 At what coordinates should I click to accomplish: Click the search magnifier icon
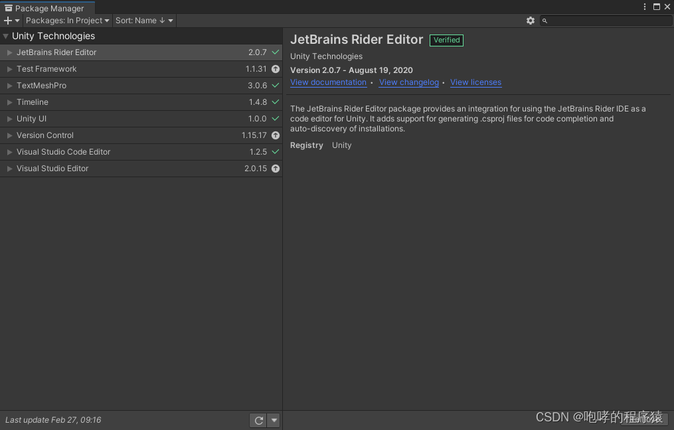click(545, 21)
